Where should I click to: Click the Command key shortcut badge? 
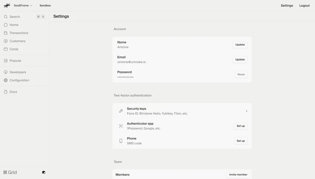[38, 17]
